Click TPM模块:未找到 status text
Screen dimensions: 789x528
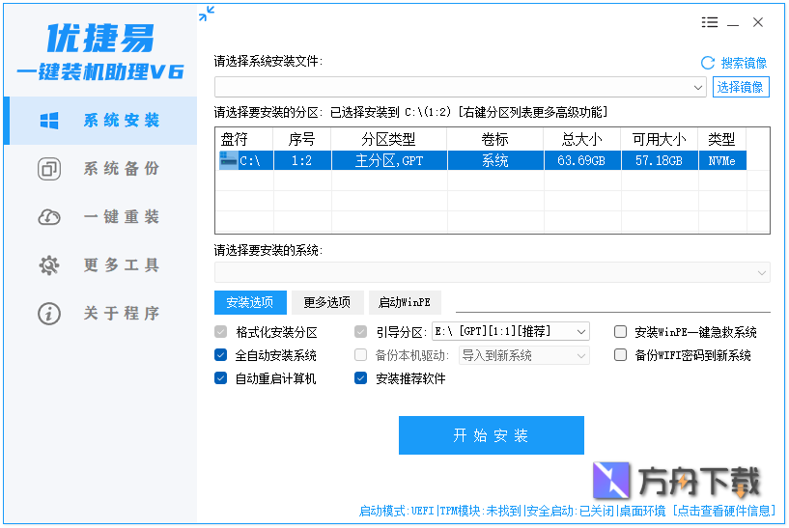(x=481, y=511)
